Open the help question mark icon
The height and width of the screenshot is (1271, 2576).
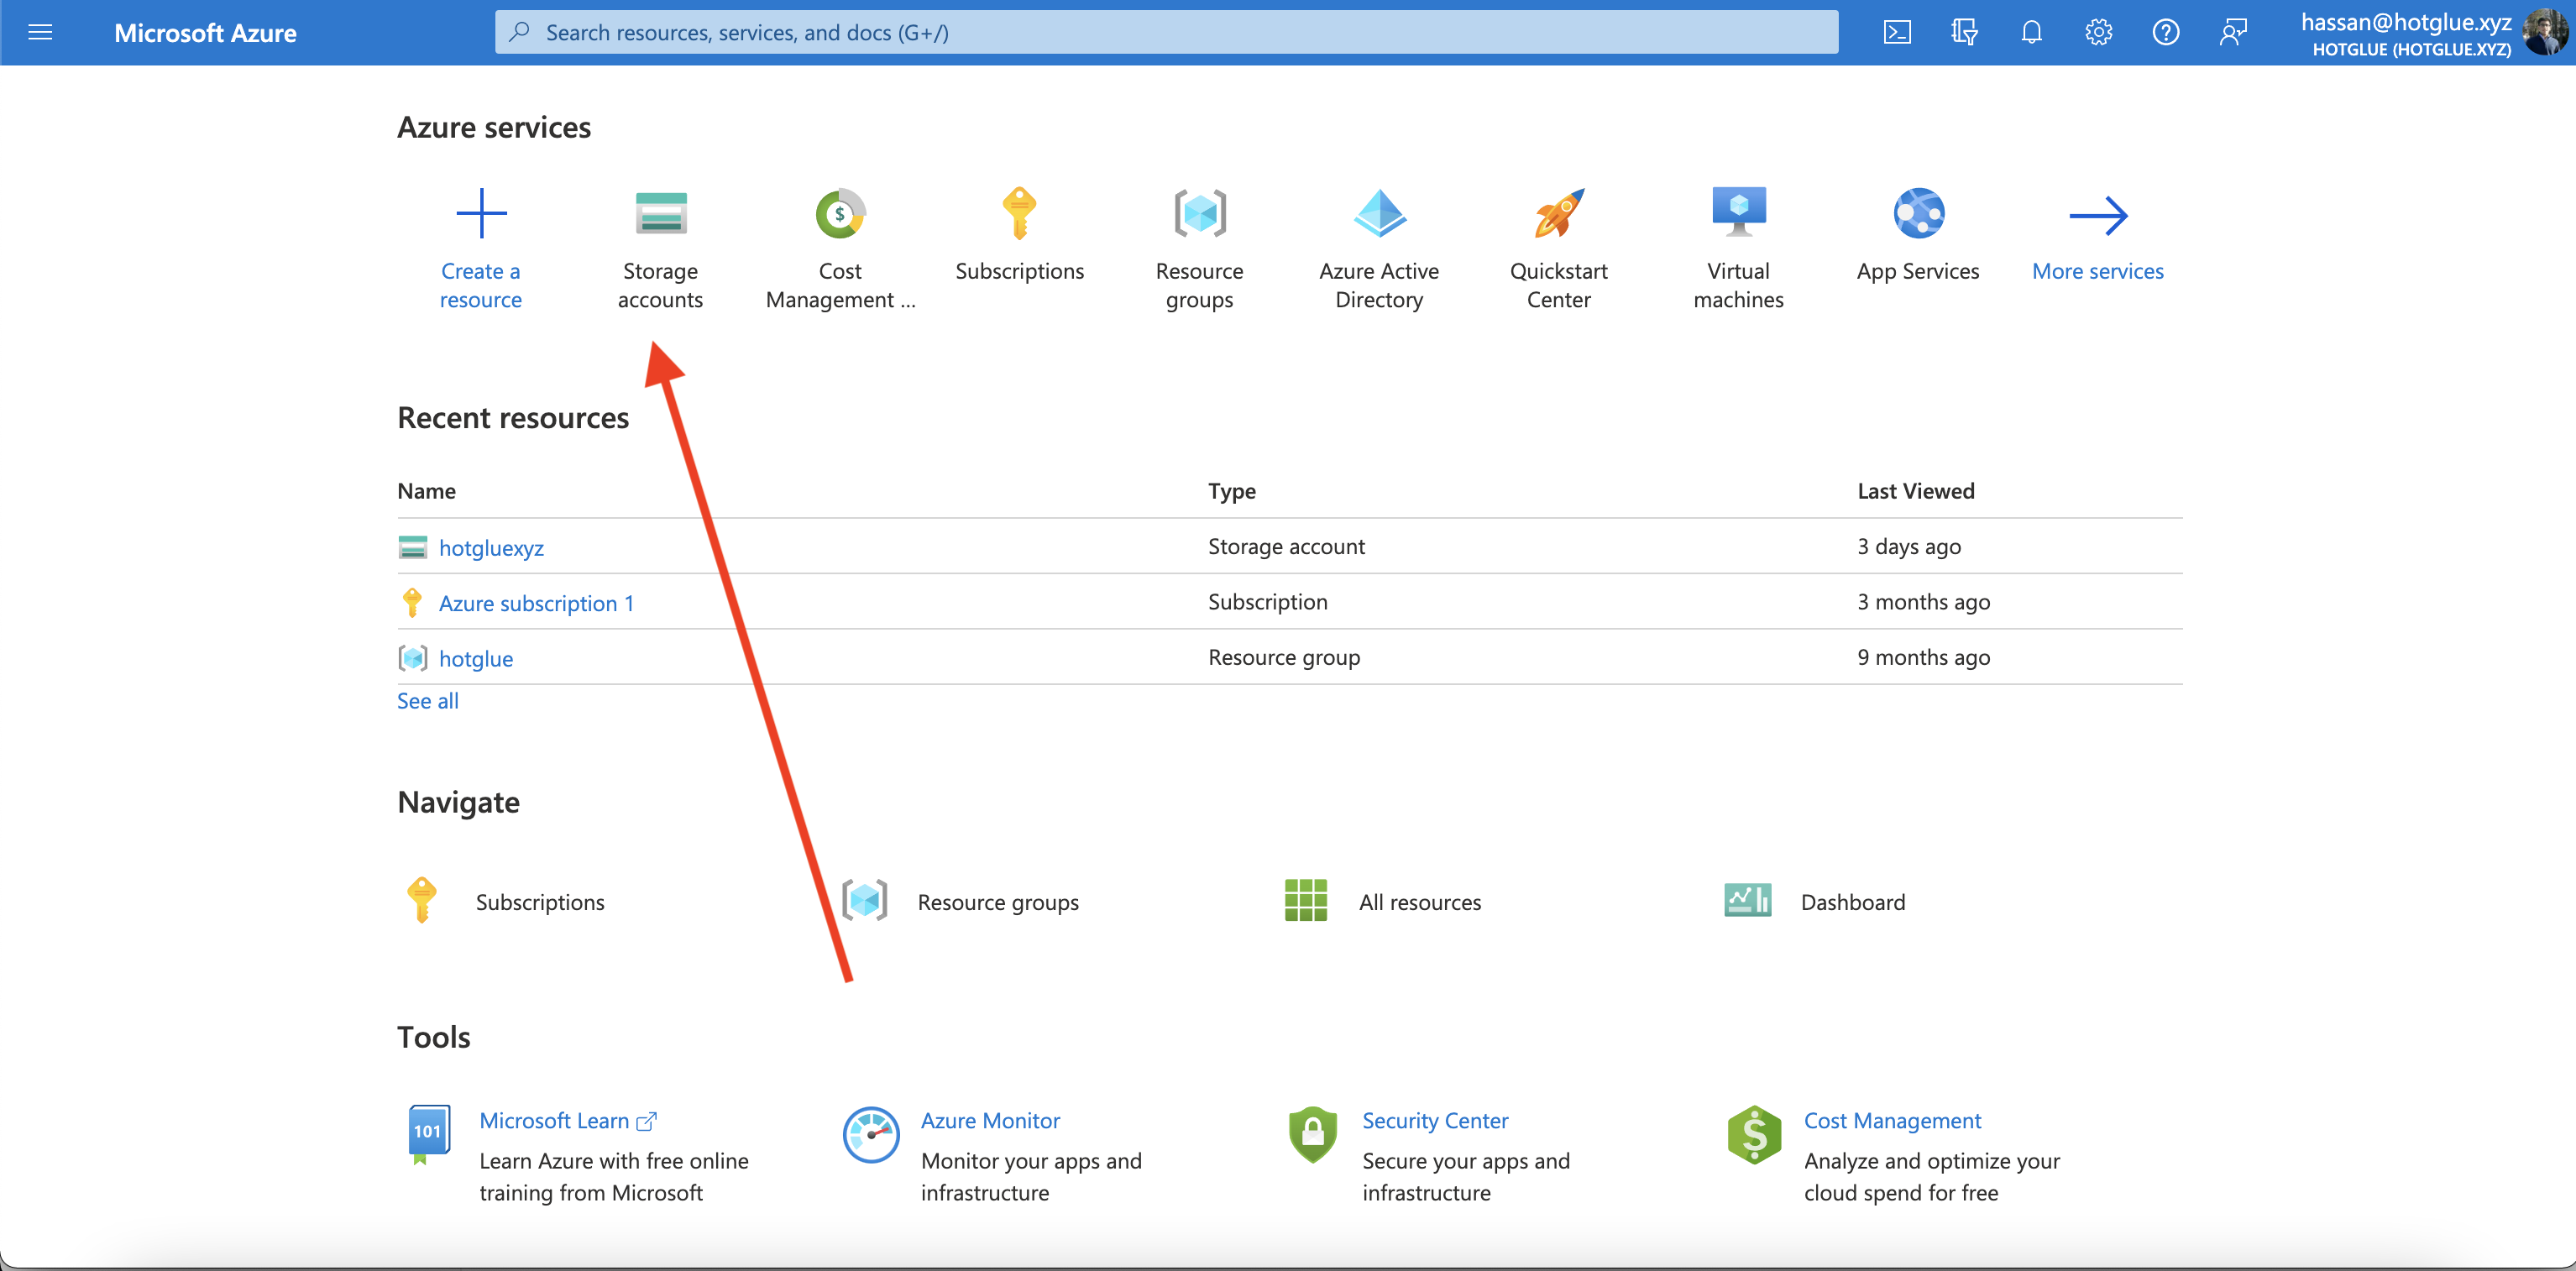click(2165, 33)
